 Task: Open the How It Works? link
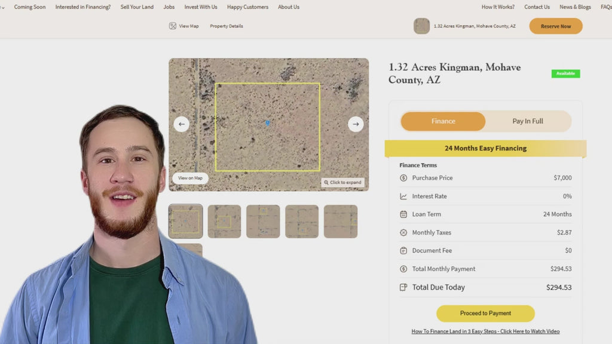(498, 7)
